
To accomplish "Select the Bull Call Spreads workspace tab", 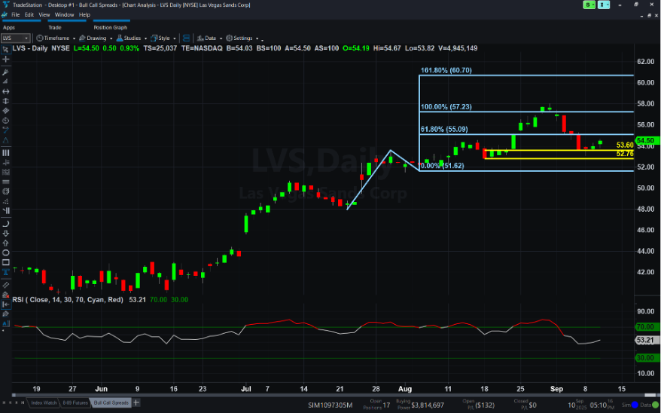I will pyautogui.click(x=111, y=403).
